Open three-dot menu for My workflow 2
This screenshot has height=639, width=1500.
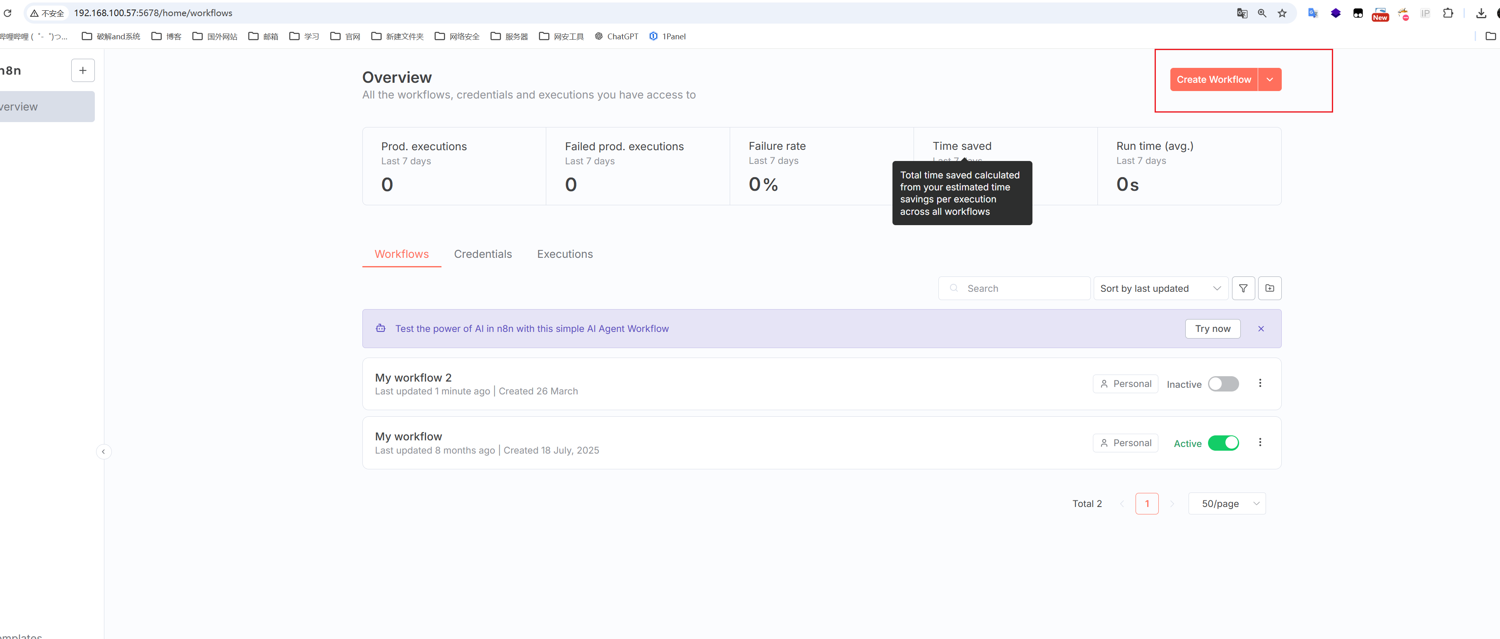click(x=1259, y=383)
